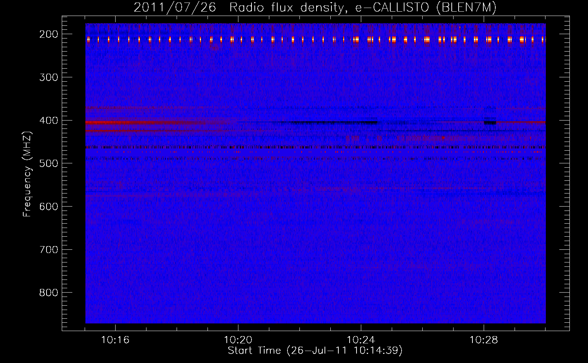Screen dimensions: 588x363
Task: Click the 400 frequency tick label
Action: 49,121
